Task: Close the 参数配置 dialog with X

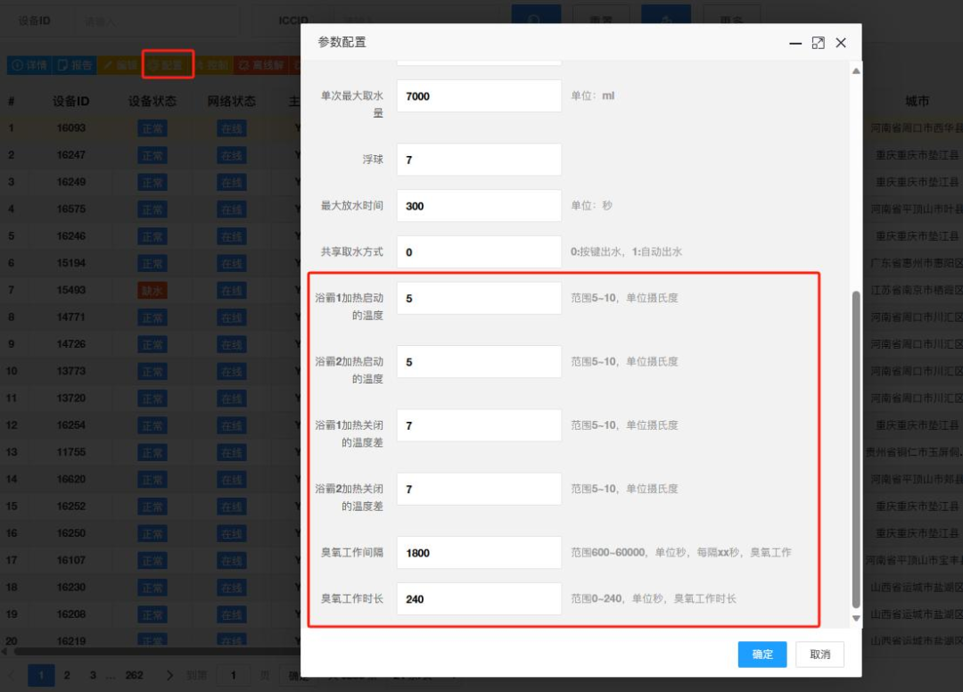Action: click(x=841, y=43)
